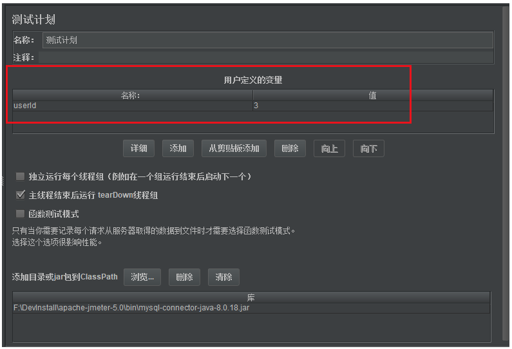512x349 pixels.
Task: Click the 从剪贴板添加 button
Action: tap(234, 149)
